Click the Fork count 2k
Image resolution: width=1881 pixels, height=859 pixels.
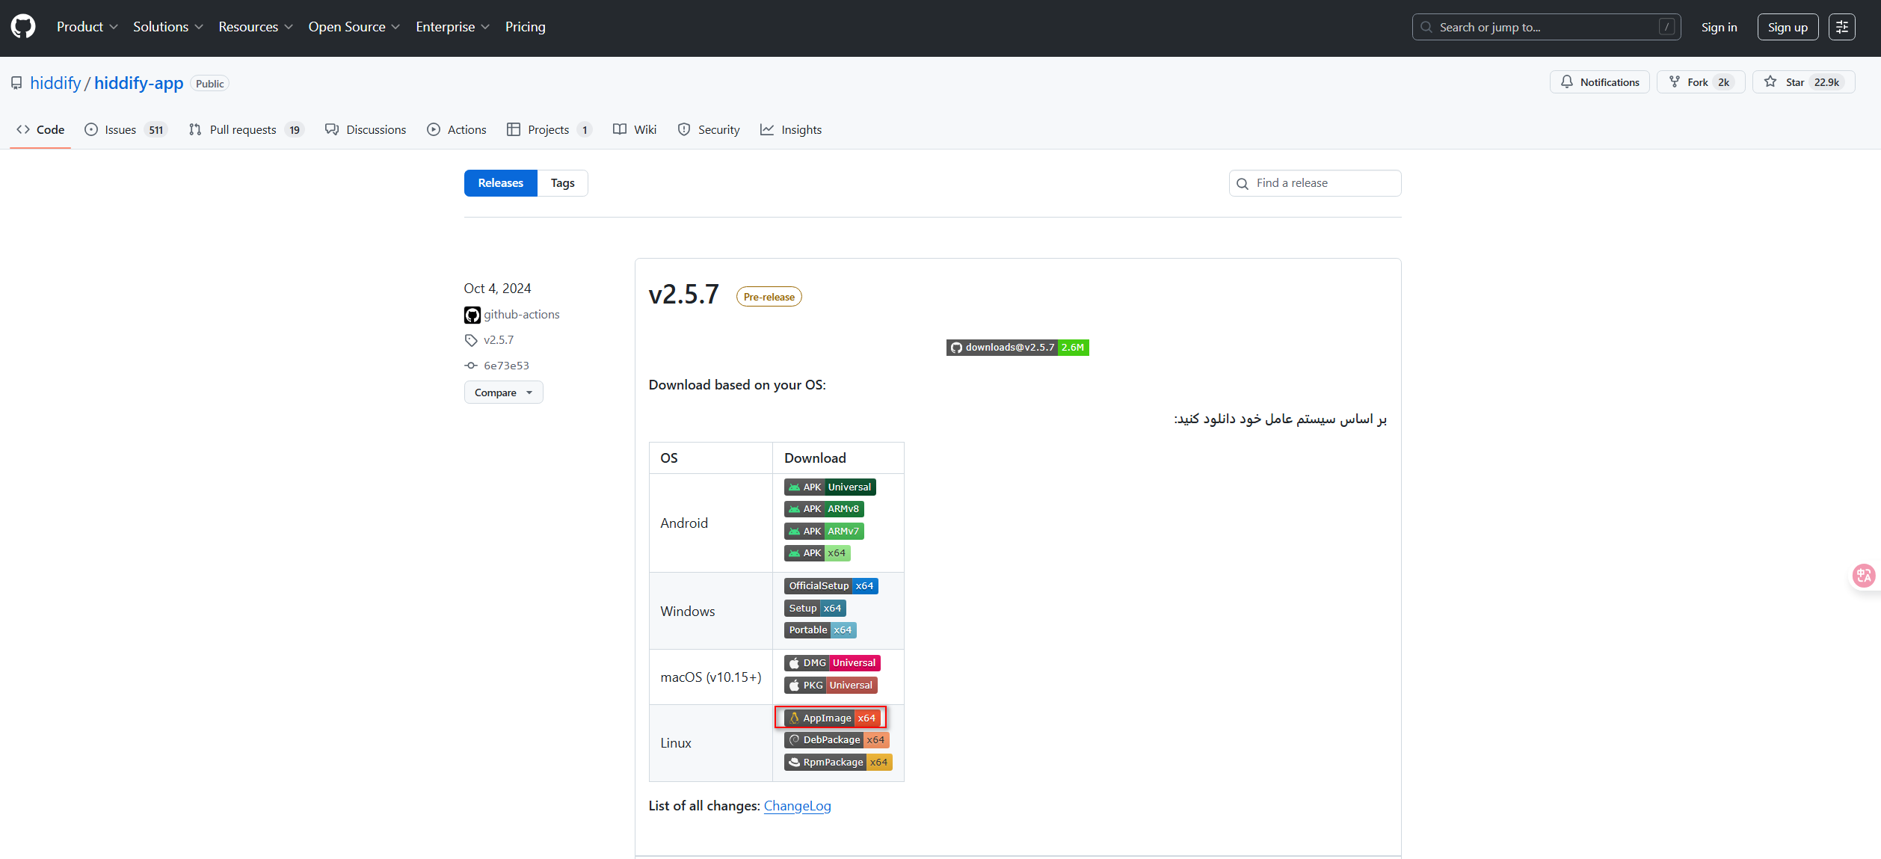click(1723, 82)
